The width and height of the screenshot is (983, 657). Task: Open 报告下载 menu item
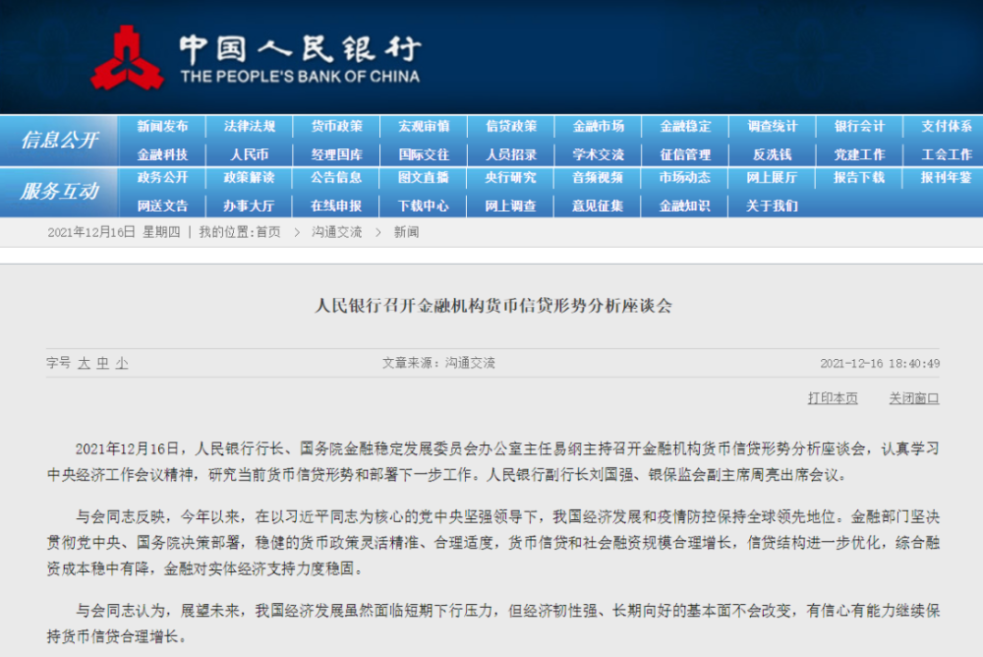point(859,178)
